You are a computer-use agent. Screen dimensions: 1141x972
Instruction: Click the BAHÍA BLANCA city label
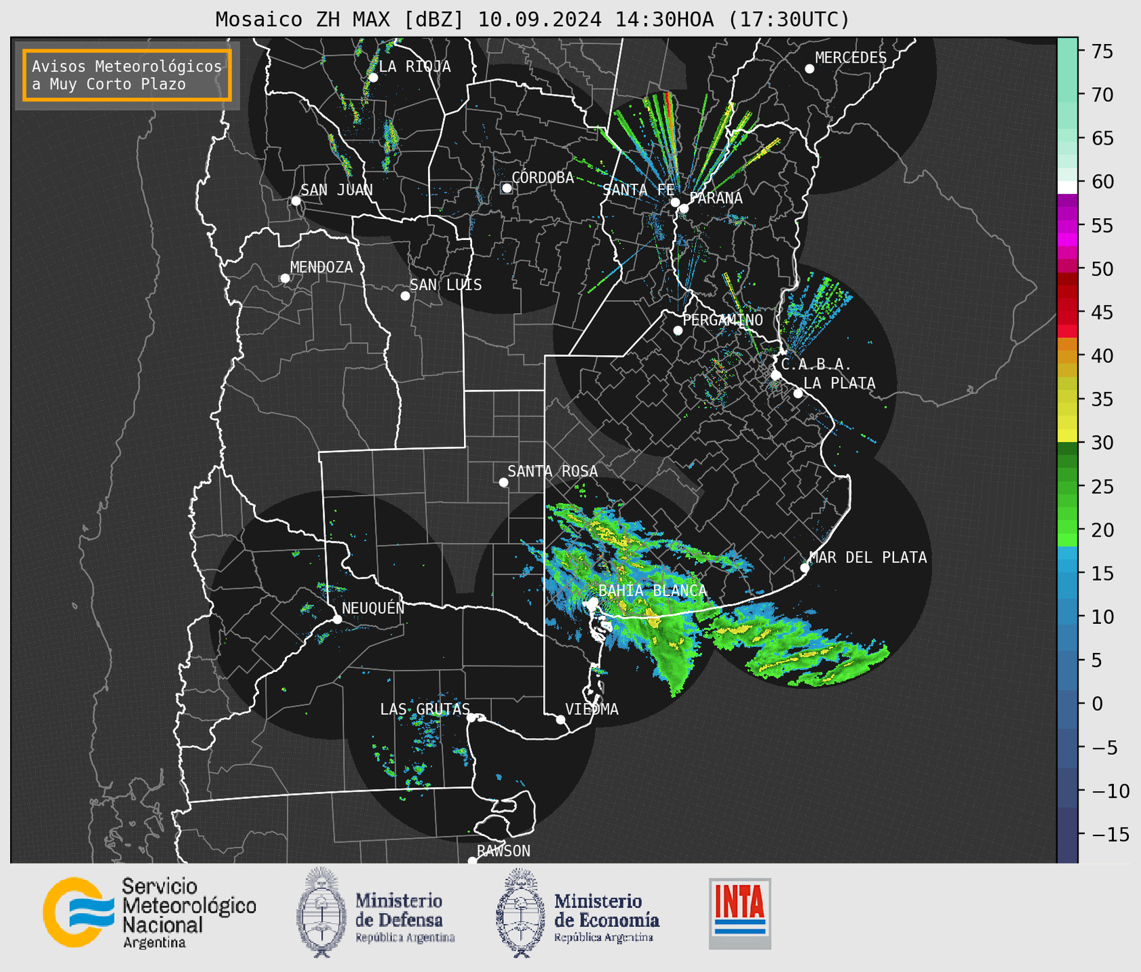(653, 591)
